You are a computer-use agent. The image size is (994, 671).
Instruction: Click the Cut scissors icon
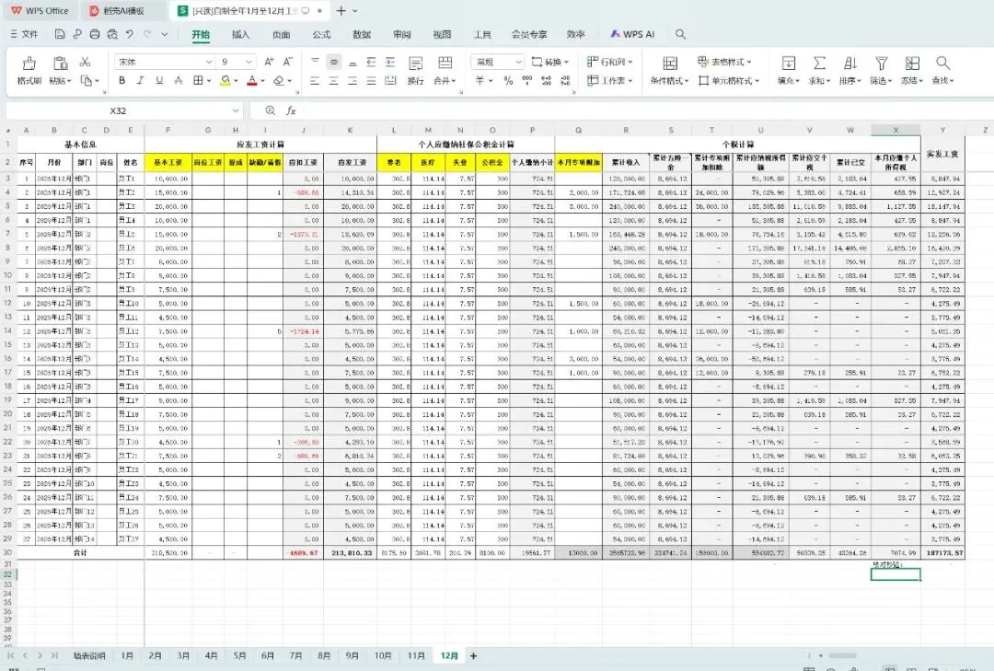click(85, 62)
